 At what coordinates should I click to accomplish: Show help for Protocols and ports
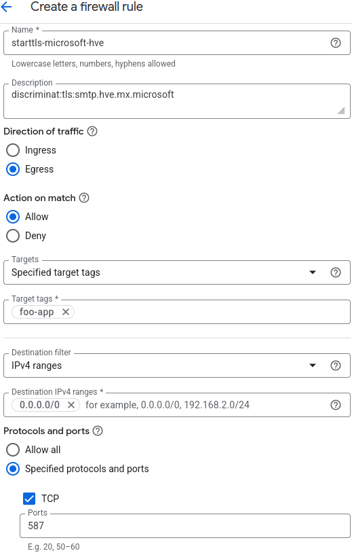(98, 431)
